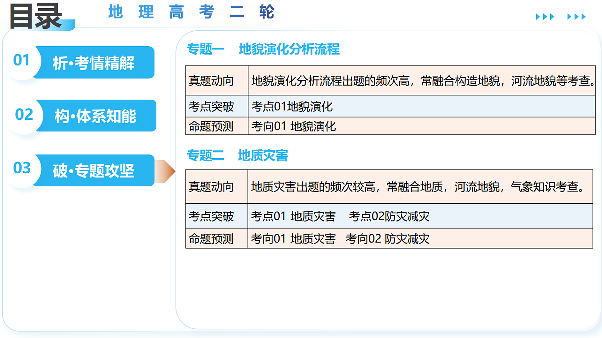Click the 破•专题攻坚 section button
Screen dimensions: 602x338
pos(94,171)
